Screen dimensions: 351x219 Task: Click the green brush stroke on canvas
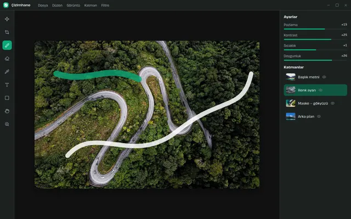click(98, 75)
